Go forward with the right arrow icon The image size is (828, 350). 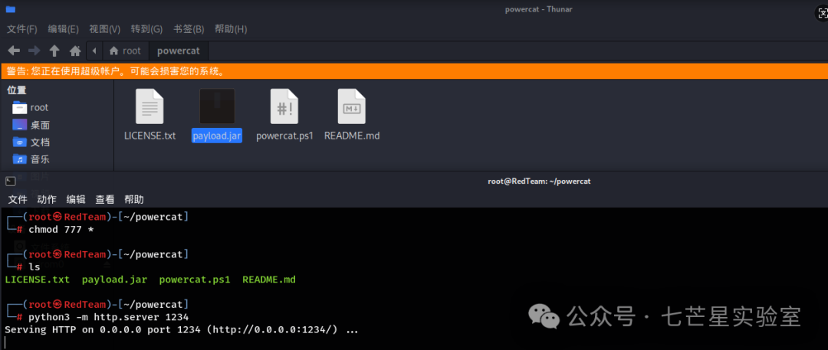(34, 51)
